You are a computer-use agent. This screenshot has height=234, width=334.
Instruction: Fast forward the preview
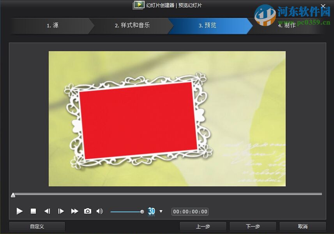(74, 211)
